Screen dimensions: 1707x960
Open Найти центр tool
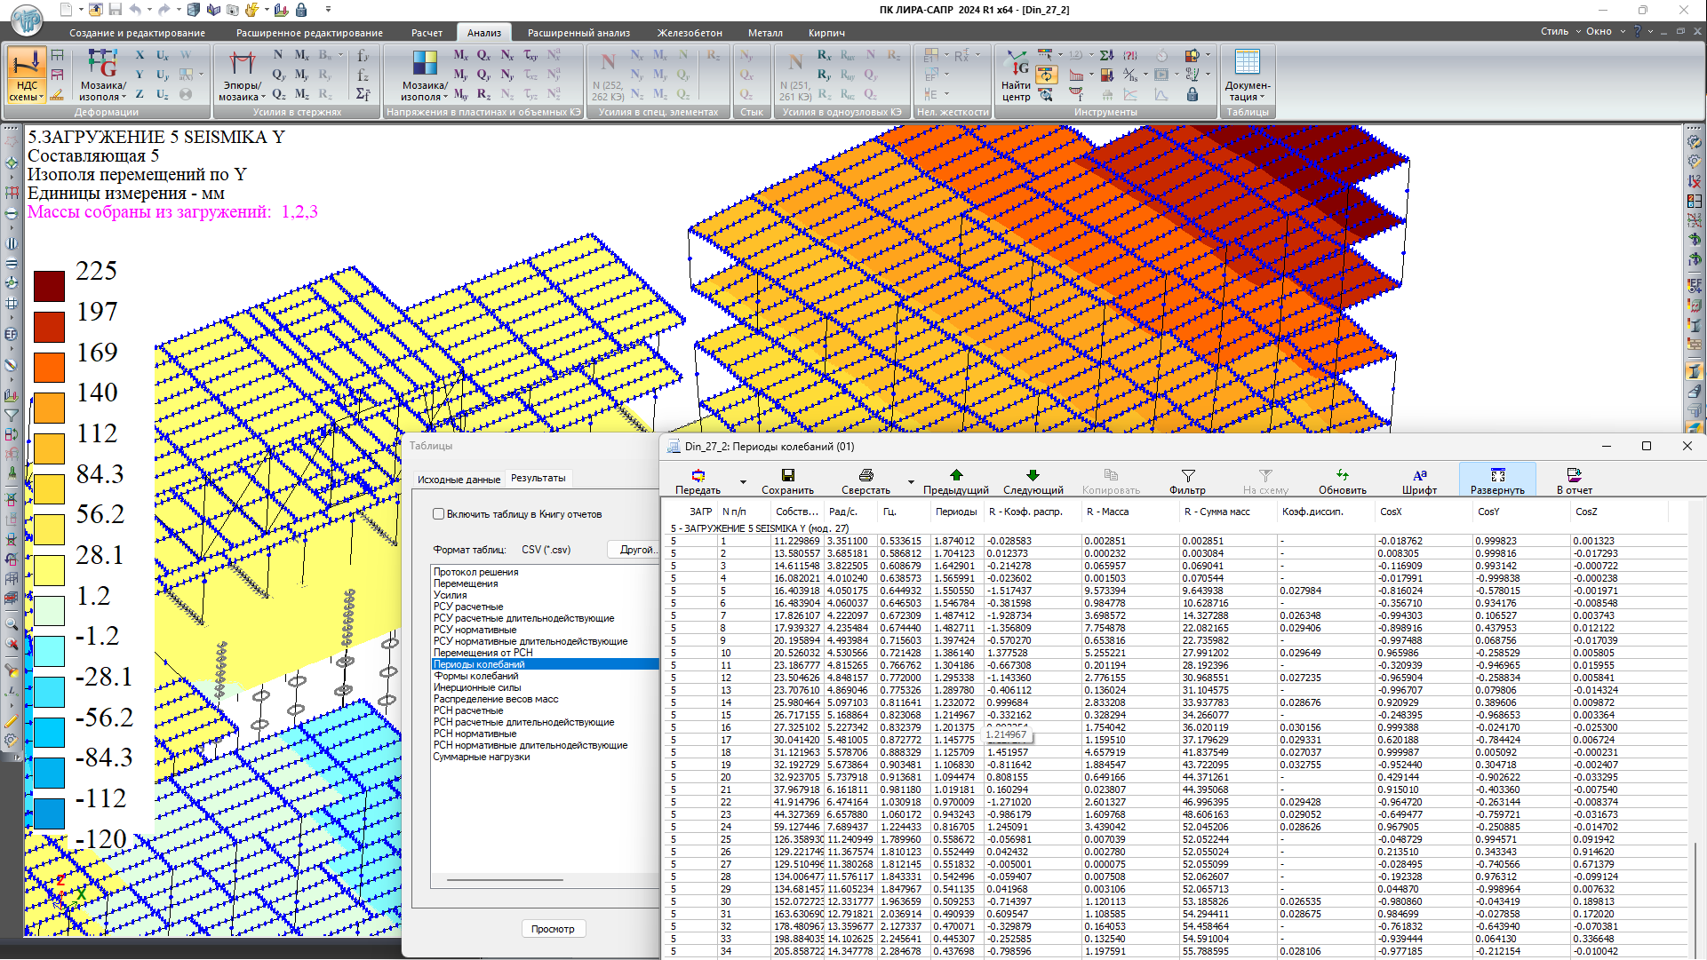[x=1016, y=75]
